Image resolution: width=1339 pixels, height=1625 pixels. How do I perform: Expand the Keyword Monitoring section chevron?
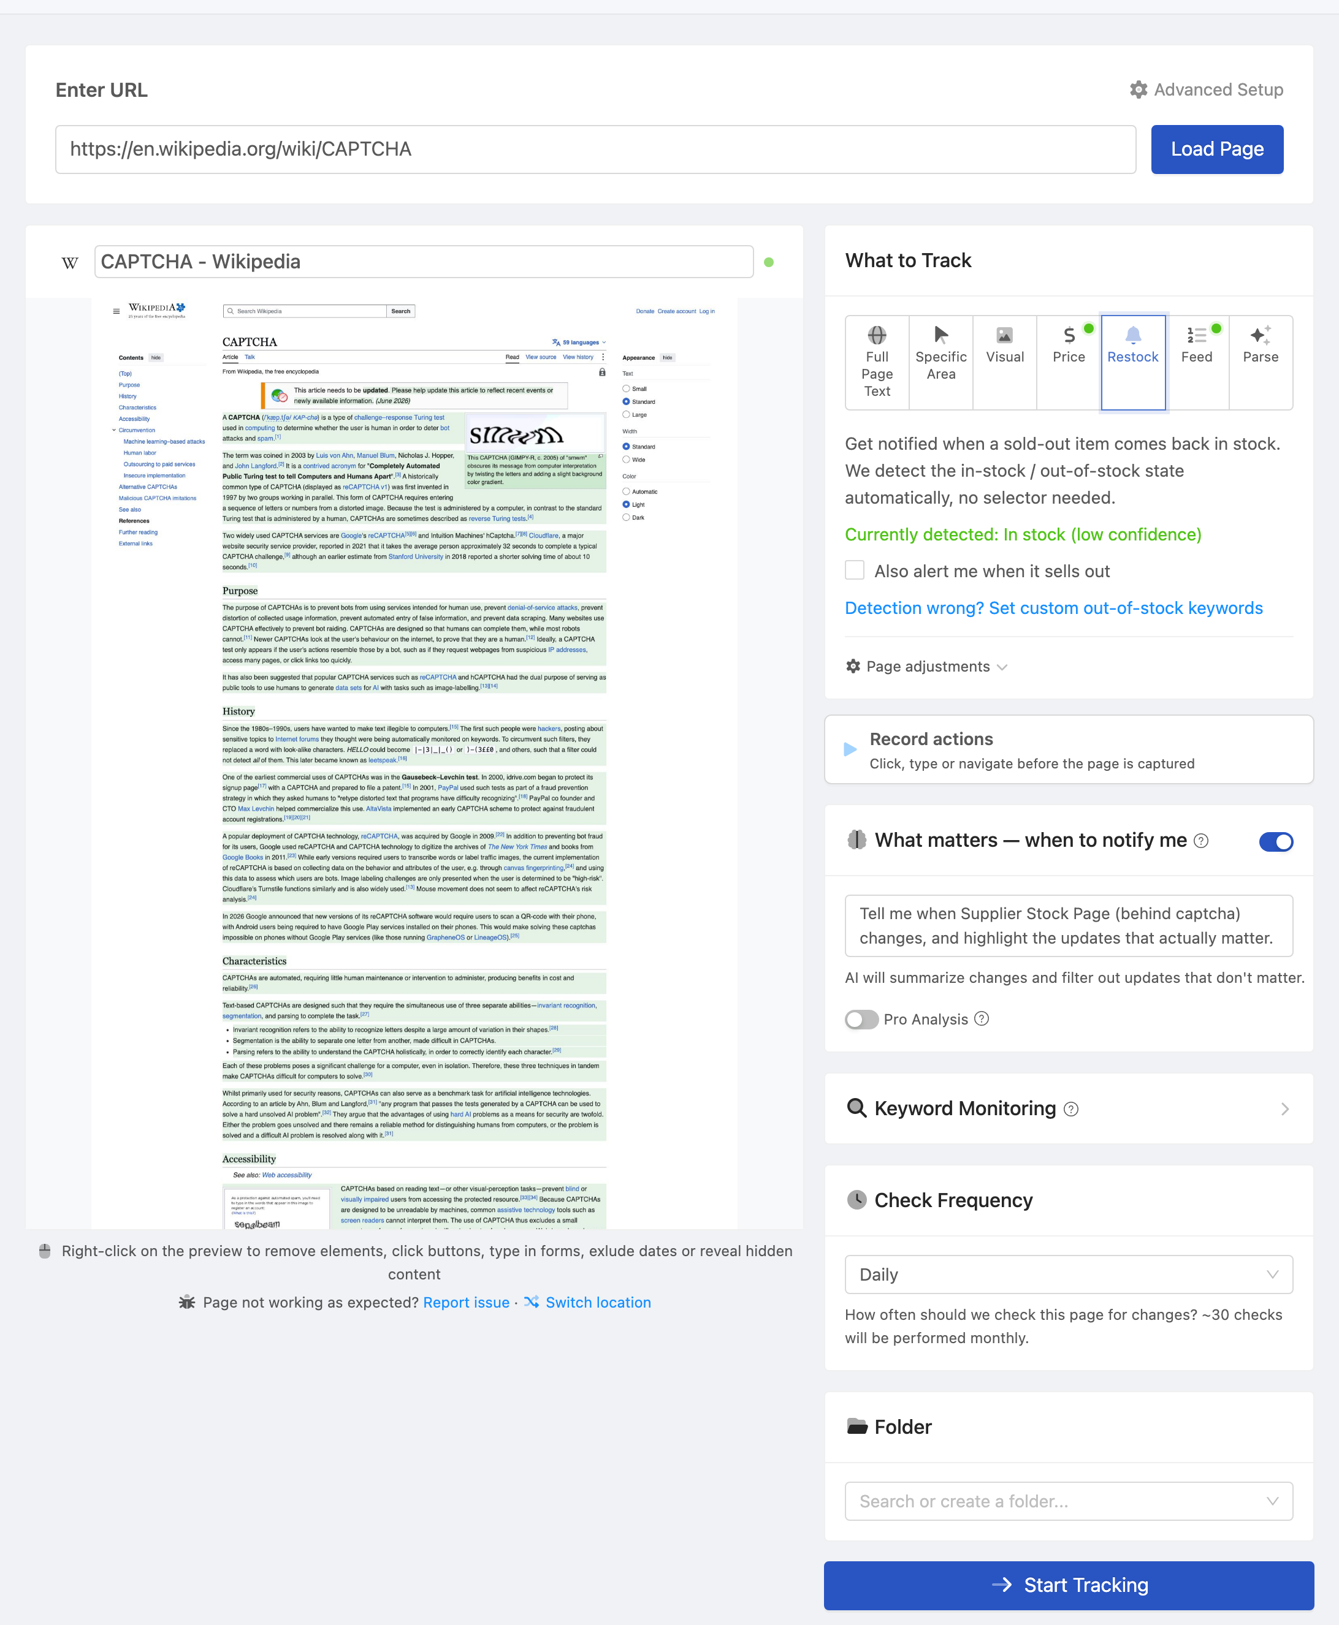(1284, 1108)
